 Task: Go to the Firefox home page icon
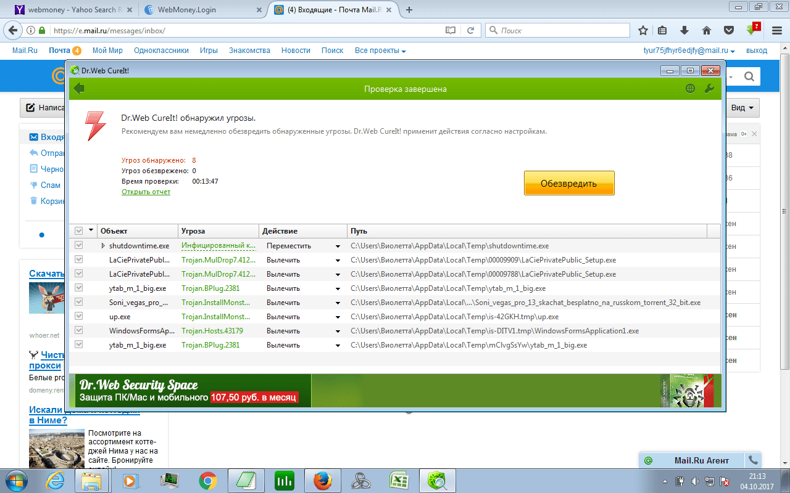coord(707,30)
